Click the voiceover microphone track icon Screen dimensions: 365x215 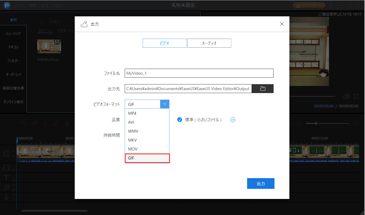tap(6, 197)
